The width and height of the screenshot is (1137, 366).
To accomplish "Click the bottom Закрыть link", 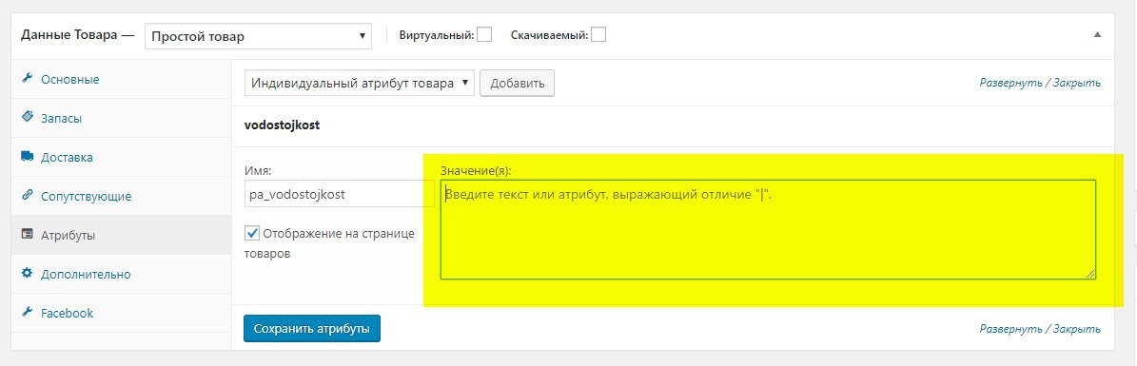I will coord(1077,329).
